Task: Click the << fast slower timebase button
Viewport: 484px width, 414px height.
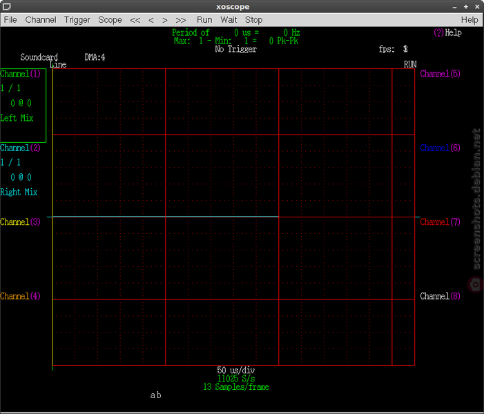Action: tap(135, 20)
